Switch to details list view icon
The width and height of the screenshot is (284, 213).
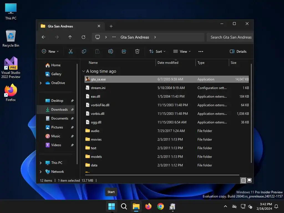point(244,180)
